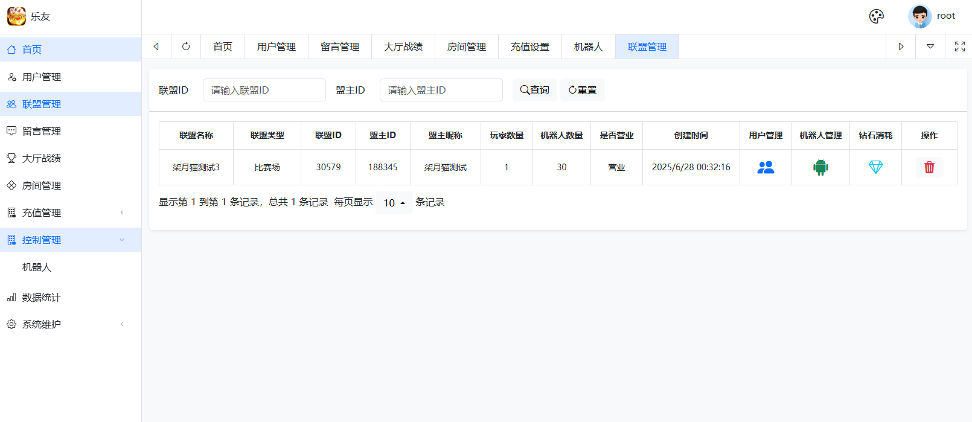Viewport: 972px width, 422px height.
Task: Click the 重置 reset button
Action: 582,90
